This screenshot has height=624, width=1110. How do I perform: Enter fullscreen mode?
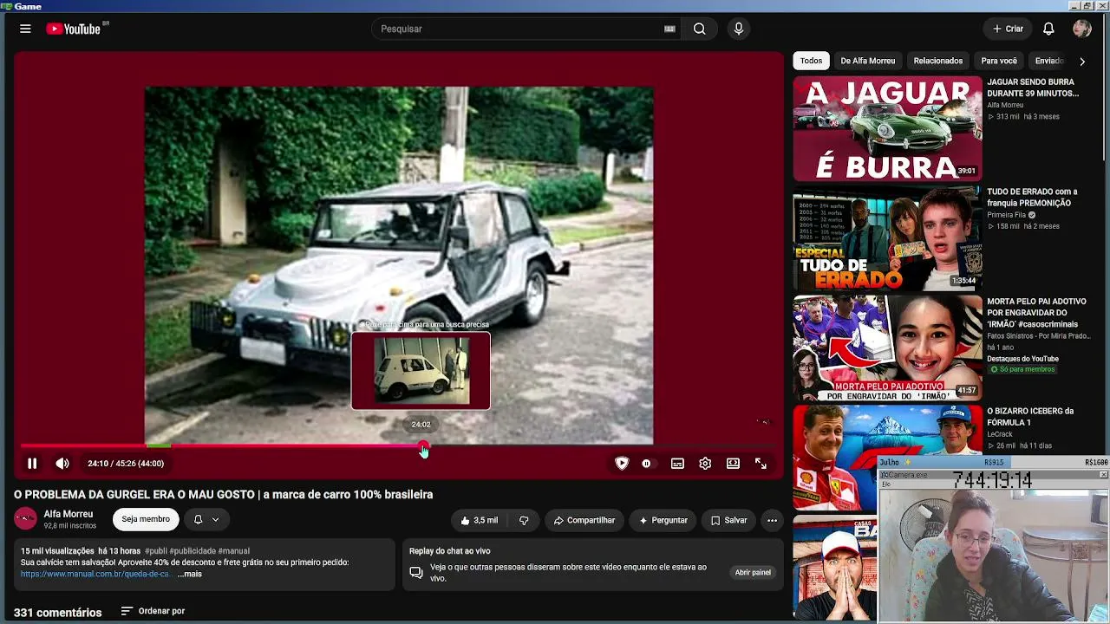pos(761,464)
